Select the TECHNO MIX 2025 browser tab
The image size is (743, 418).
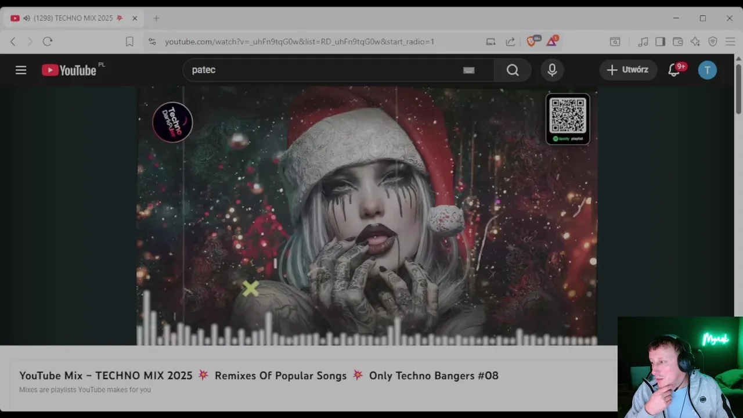(74, 18)
